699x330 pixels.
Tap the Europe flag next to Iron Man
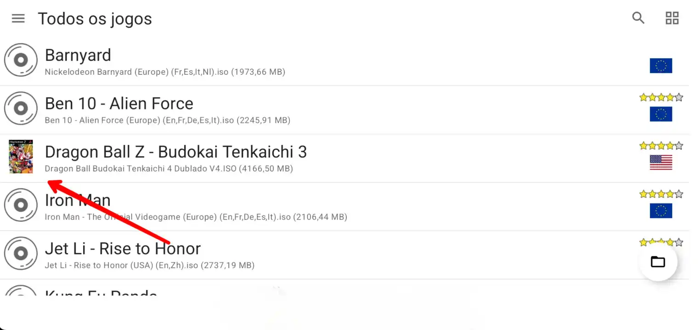point(661,211)
